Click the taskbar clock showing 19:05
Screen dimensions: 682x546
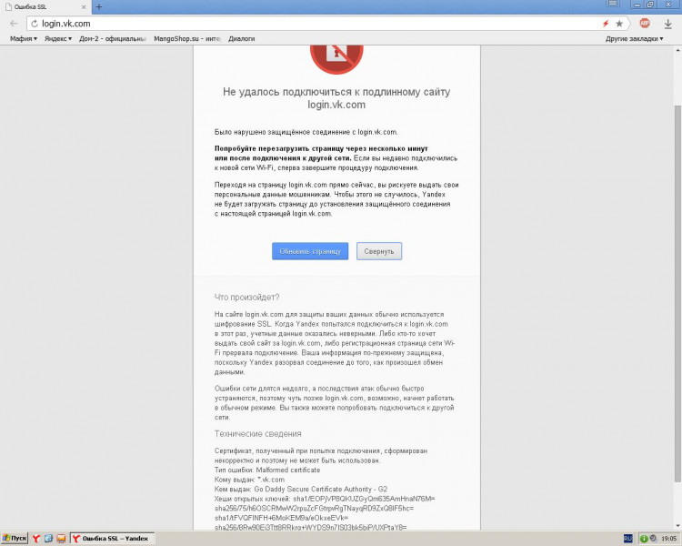coord(669,539)
